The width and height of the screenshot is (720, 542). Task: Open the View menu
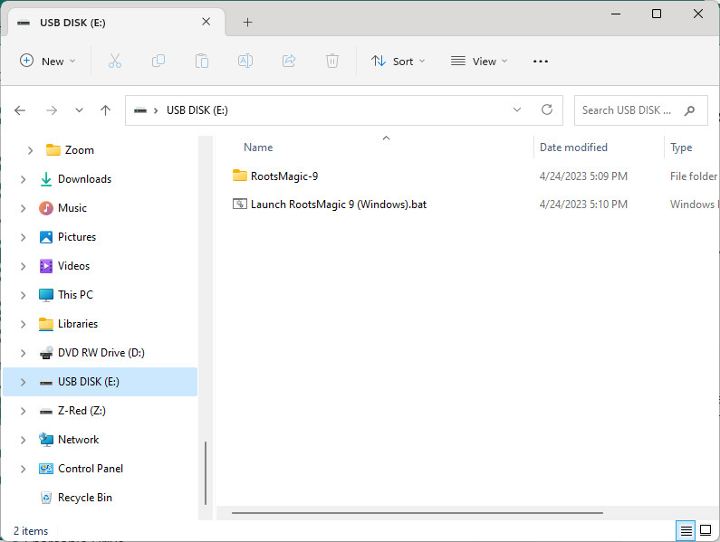(479, 61)
